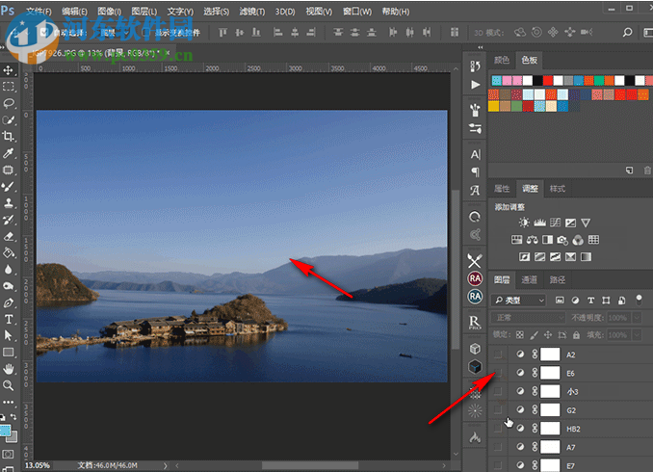
Task: Open the fill dropdown arrow
Action: 638,335
